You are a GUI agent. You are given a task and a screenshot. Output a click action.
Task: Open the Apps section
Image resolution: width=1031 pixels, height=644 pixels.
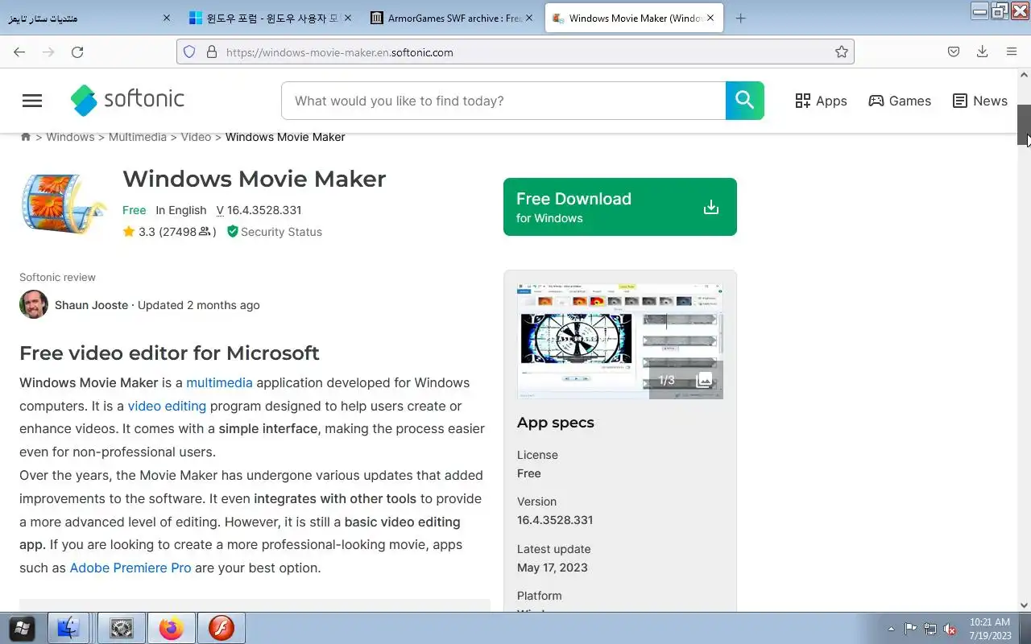[x=821, y=101]
